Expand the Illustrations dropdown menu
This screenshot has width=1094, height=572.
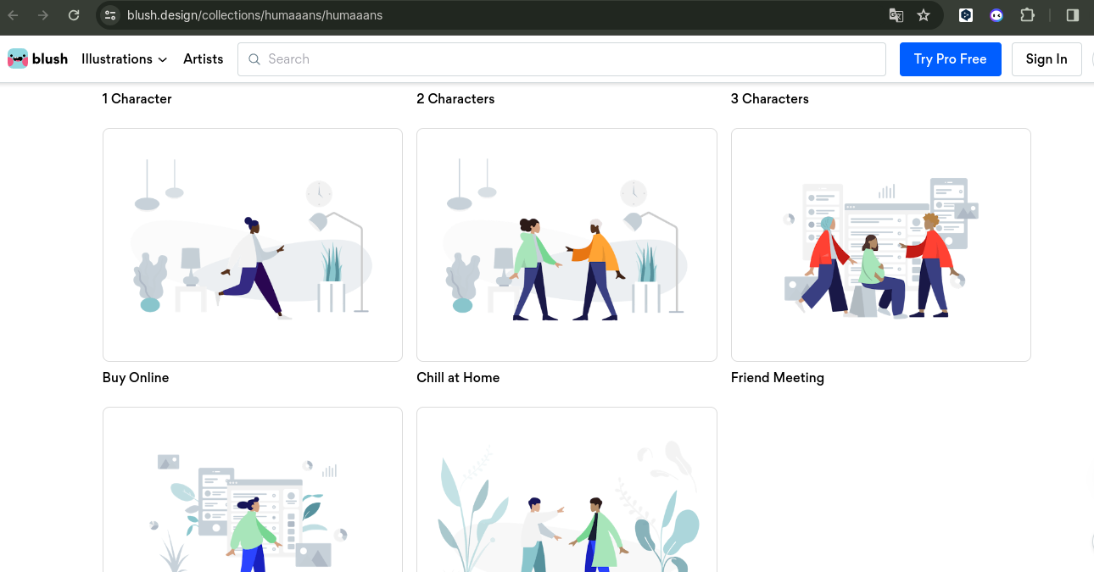tap(125, 59)
